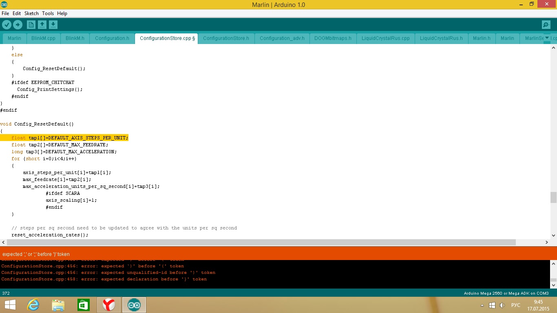The height and width of the screenshot is (313, 557).
Task: Switch to the LiquidCrystalRus.cpp tab
Action: tap(386, 38)
